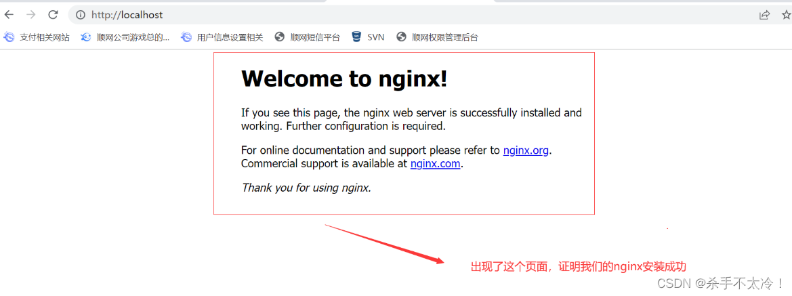Click the 'Further configuration is required' sentence
The height and width of the screenshot is (296, 792).
[366, 126]
